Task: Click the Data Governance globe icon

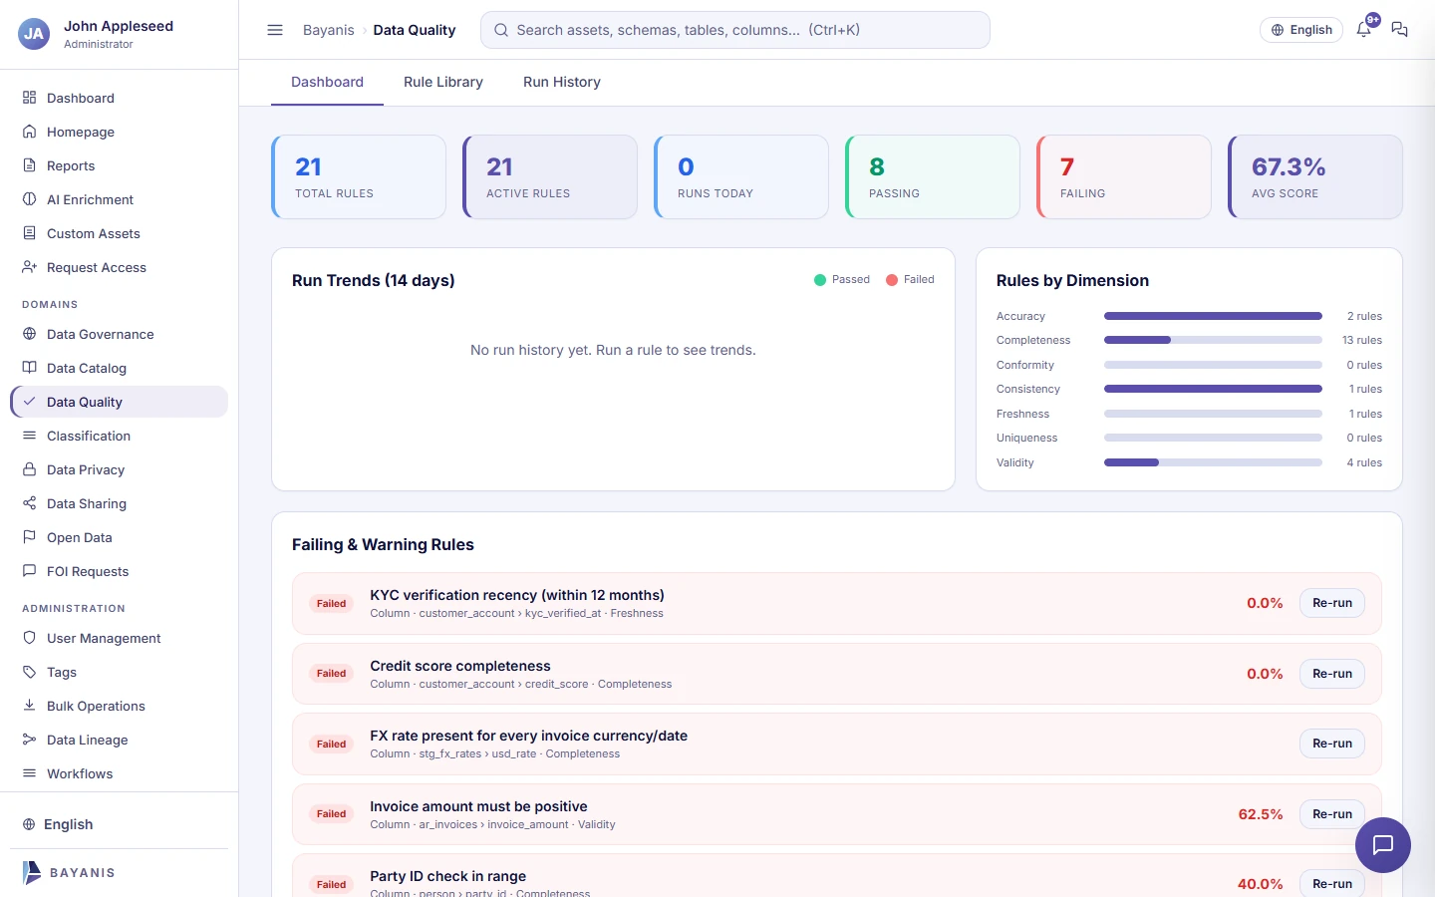Action: [x=30, y=334]
